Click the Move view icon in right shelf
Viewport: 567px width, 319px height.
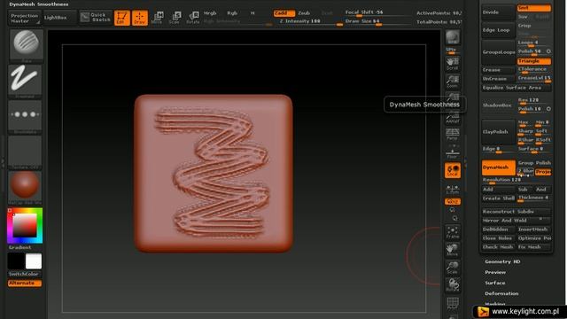[453, 250]
